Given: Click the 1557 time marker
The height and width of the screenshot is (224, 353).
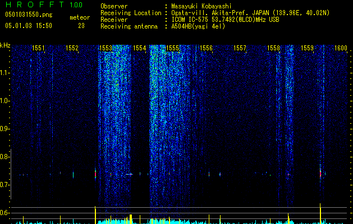Looking at the screenshot, I should pos(240,48).
